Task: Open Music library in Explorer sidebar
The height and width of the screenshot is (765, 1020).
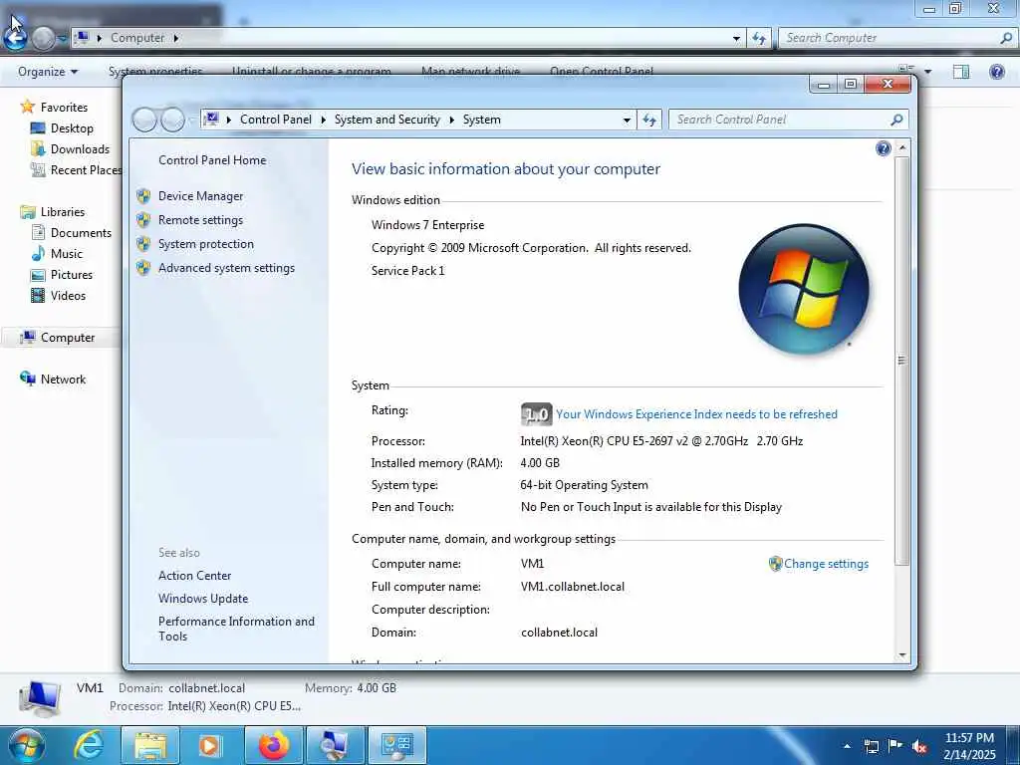Action: click(67, 253)
